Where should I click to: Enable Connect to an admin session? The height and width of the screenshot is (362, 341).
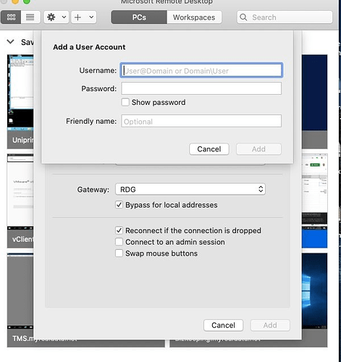pos(119,242)
